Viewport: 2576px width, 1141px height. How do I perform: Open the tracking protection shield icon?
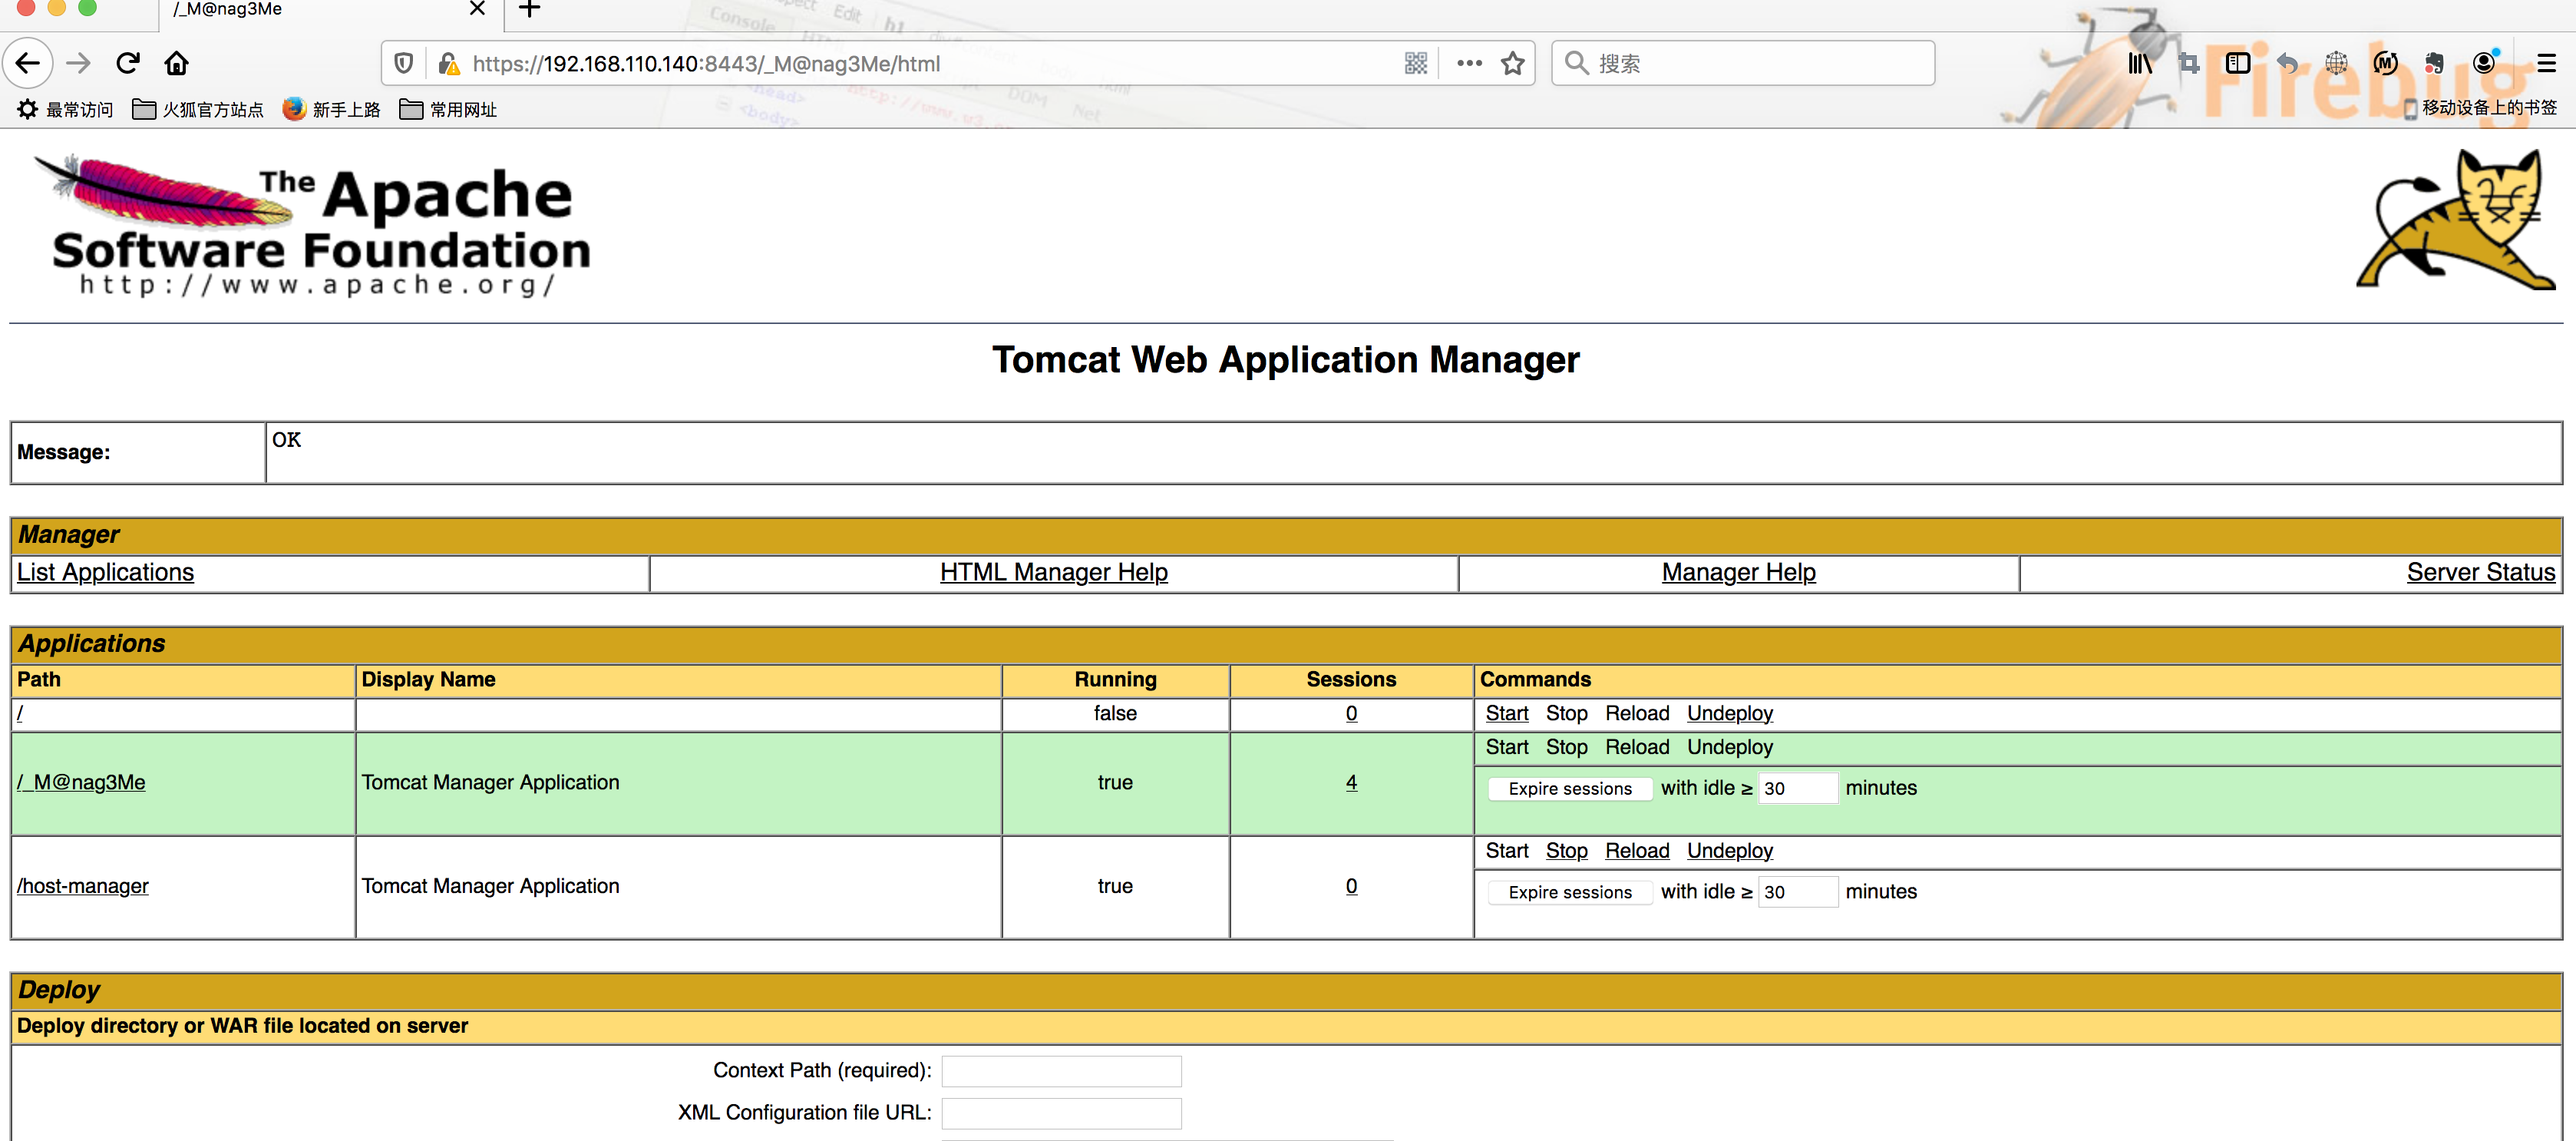pos(404,64)
